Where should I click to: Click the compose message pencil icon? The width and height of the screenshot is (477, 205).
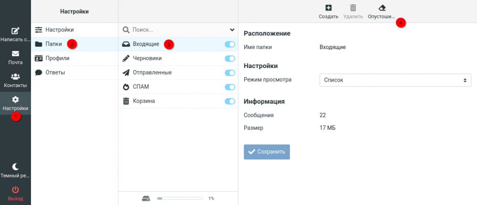[15, 31]
